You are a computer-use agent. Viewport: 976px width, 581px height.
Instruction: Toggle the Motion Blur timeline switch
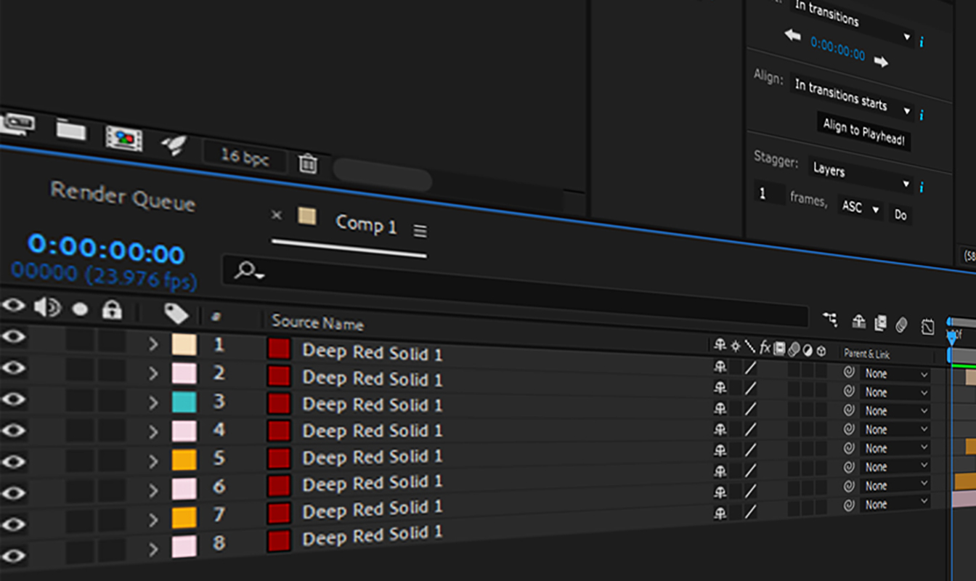click(x=902, y=324)
